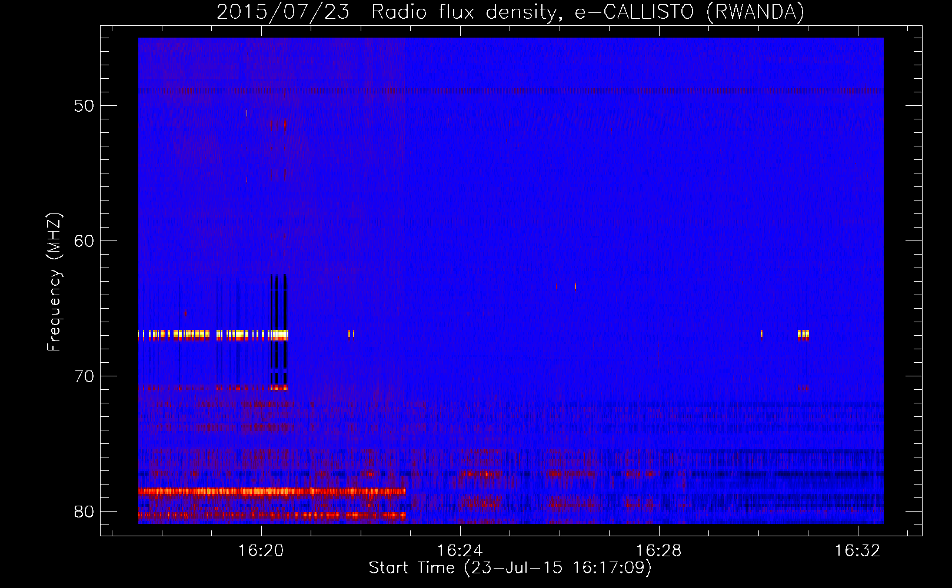
Task: Click the '16:24' time tick label
Action: click(460, 550)
